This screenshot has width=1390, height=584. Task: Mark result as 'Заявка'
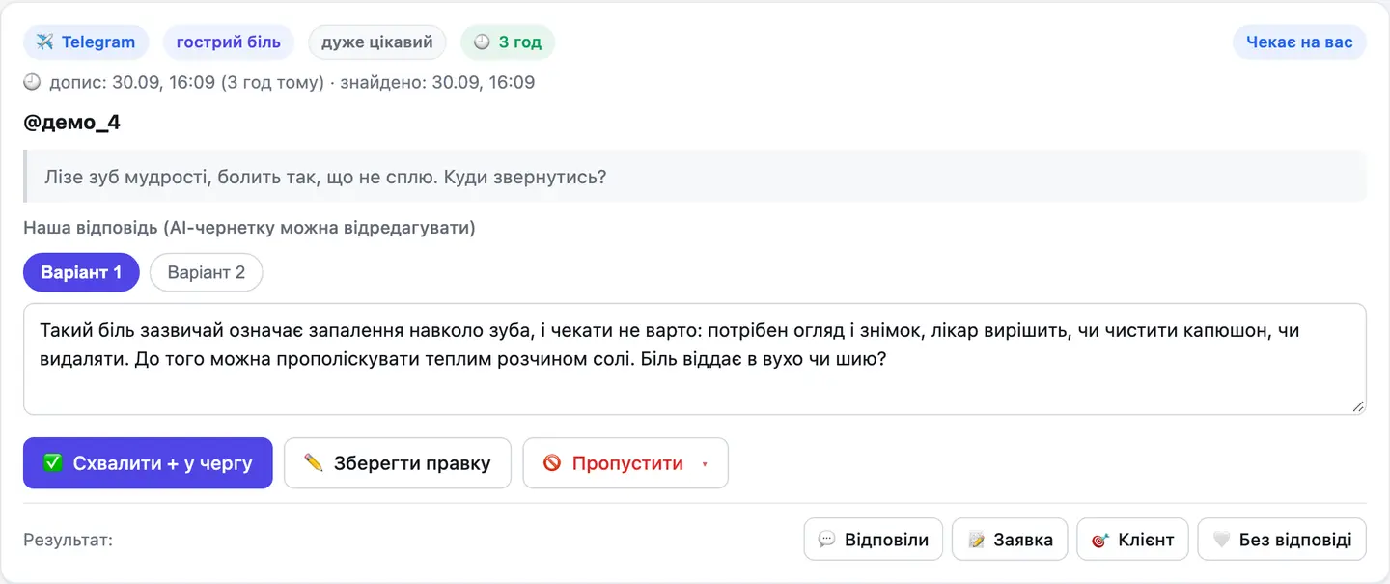pyautogui.click(x=1010, y=540)
